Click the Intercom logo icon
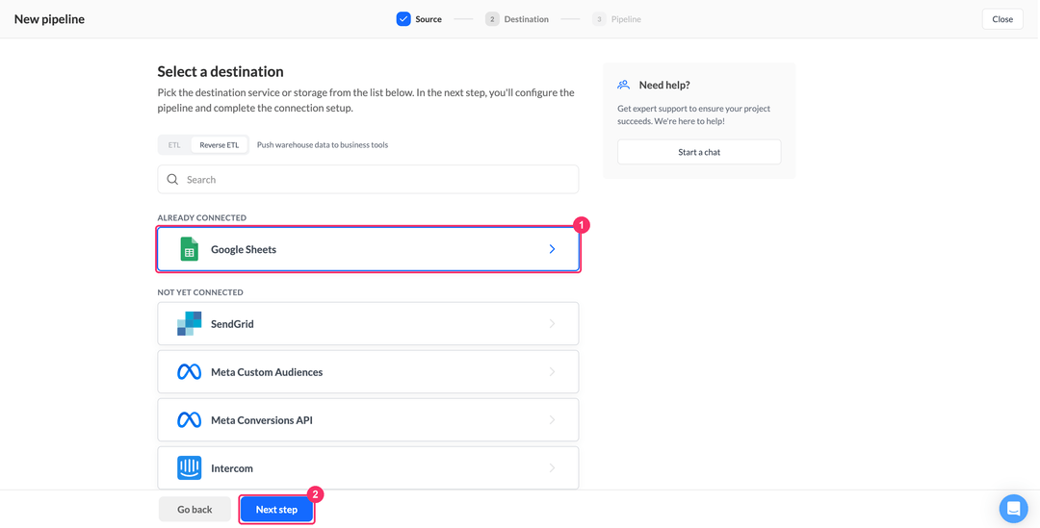 click(189, 467)
